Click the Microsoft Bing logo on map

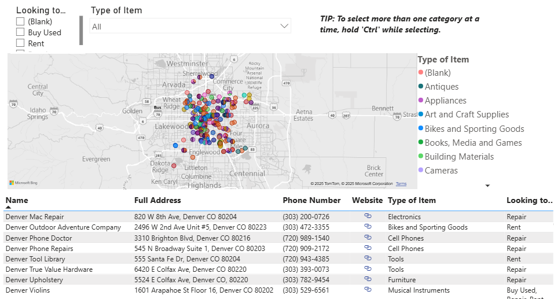23,183
